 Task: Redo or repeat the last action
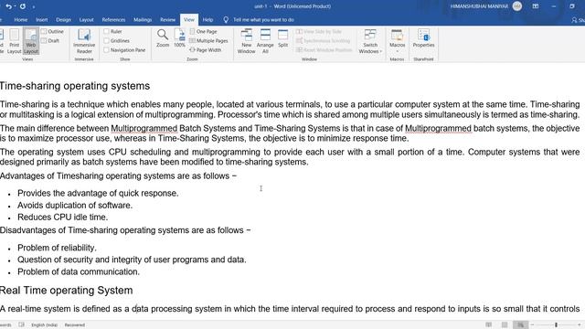tap(22, 6)
